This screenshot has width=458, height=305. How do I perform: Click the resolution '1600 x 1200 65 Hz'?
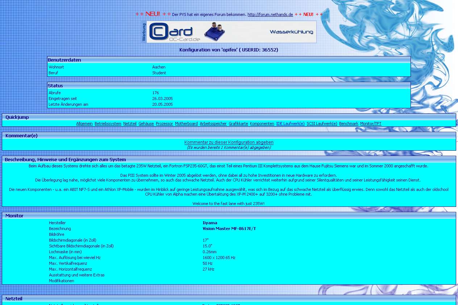[x=219, y=258]
